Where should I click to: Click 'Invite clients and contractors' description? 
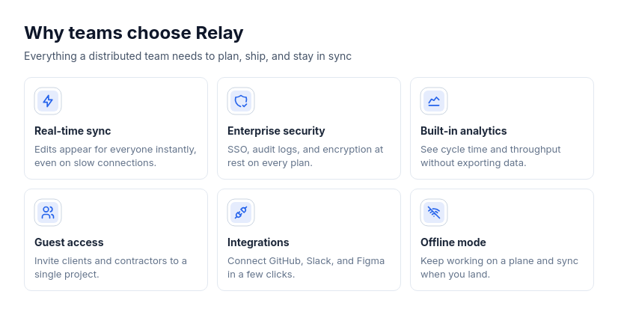click(111, 268)
